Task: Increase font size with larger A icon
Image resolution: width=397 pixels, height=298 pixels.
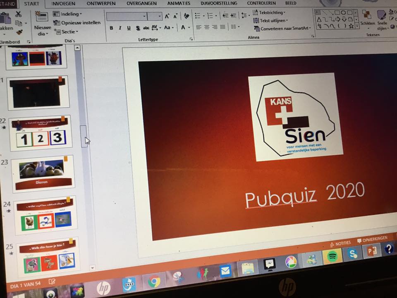Action: coord(167,17)
